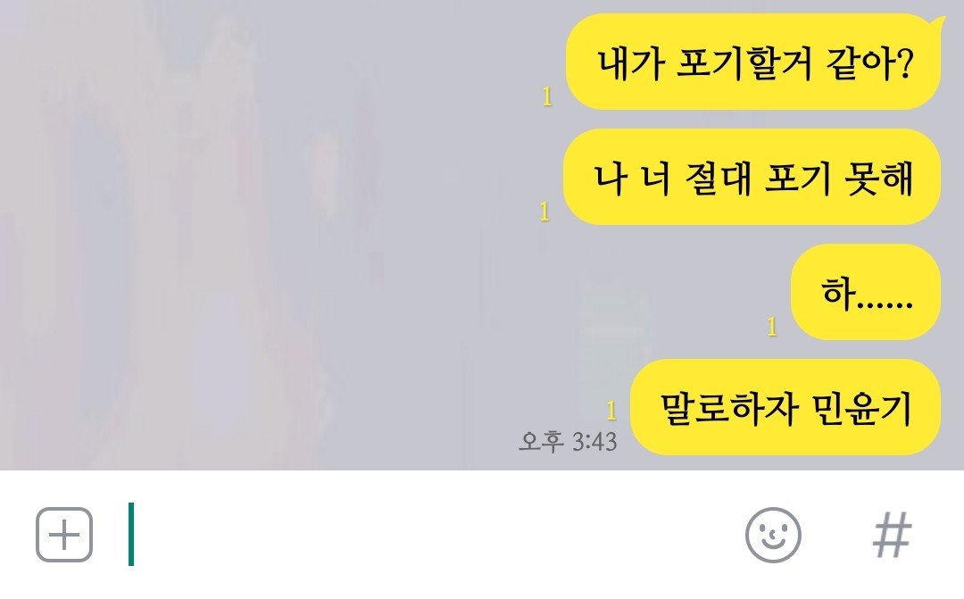Click unread count beside "하......" message
964x599 pixels.
[772, 327]
